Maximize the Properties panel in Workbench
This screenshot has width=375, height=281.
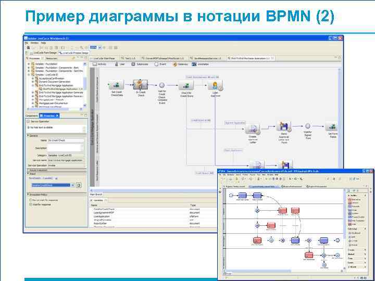coord(85,116)
